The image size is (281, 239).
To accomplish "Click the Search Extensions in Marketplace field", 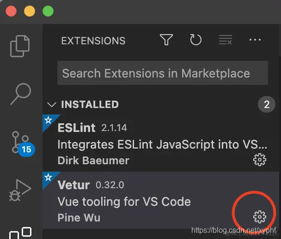I will pos(162,73).
